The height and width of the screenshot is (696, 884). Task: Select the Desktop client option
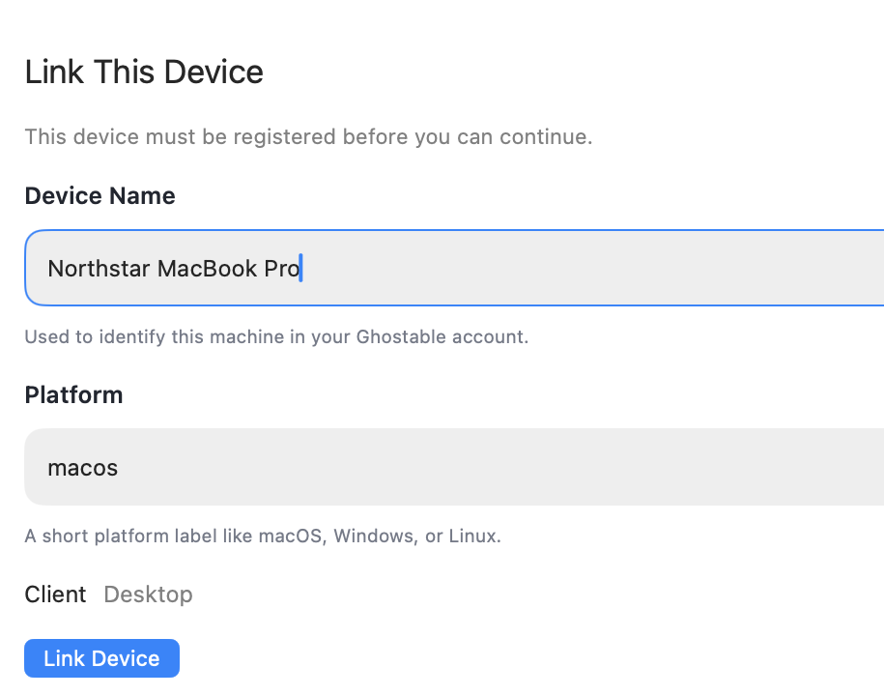pyautogui.click(x=148, y=594)
